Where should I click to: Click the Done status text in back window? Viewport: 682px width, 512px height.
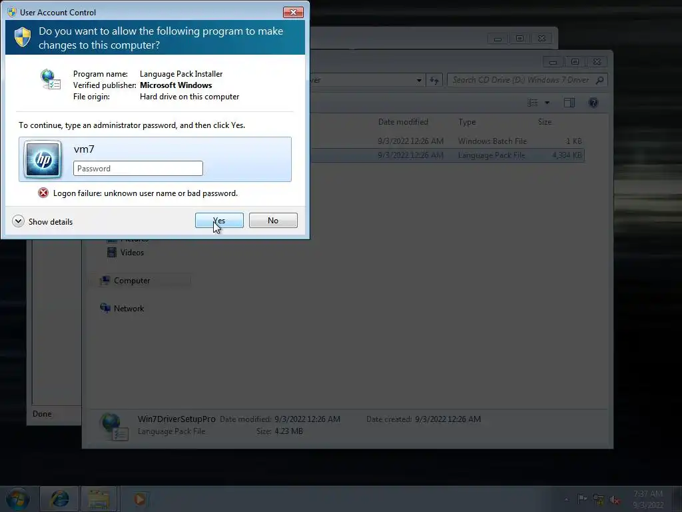point(42,413)
